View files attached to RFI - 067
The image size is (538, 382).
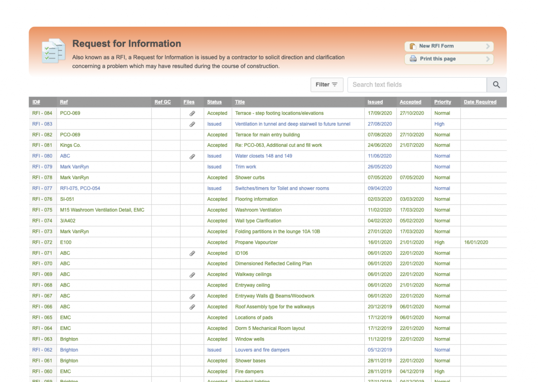(192, 296)
